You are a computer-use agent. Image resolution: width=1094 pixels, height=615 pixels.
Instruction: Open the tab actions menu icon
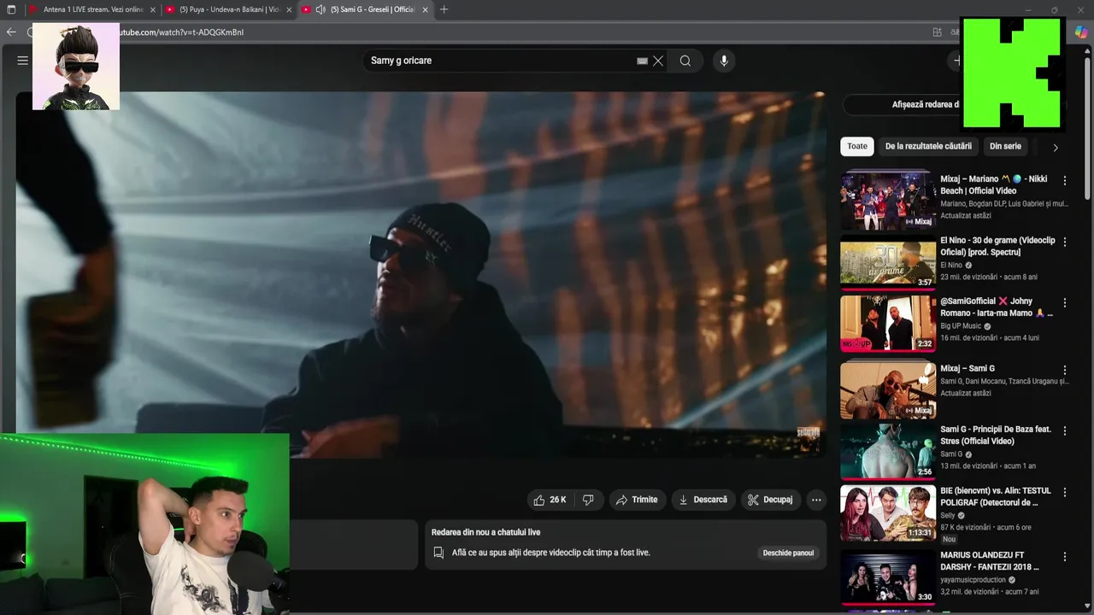tap(11, 9)
